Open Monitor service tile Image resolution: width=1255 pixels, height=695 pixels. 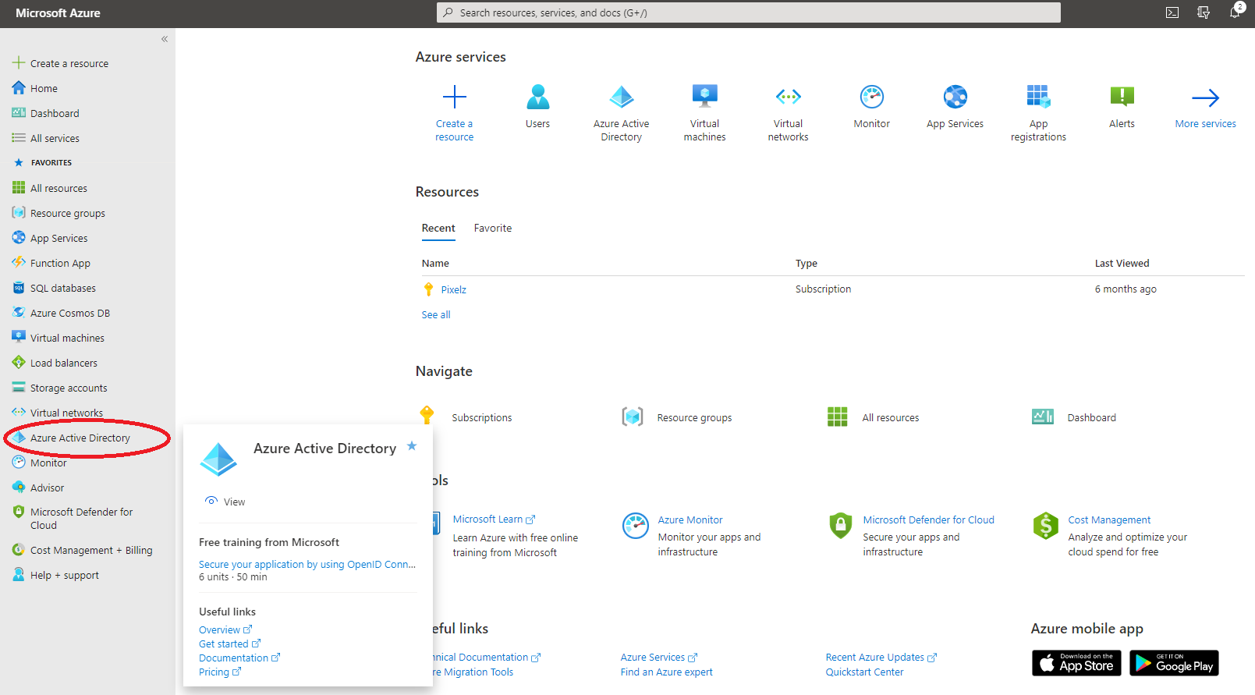click(871, 107)
